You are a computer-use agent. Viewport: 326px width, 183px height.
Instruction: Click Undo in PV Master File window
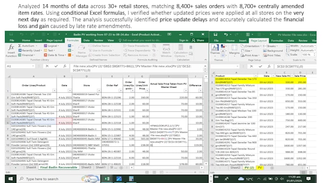point(226,34)
